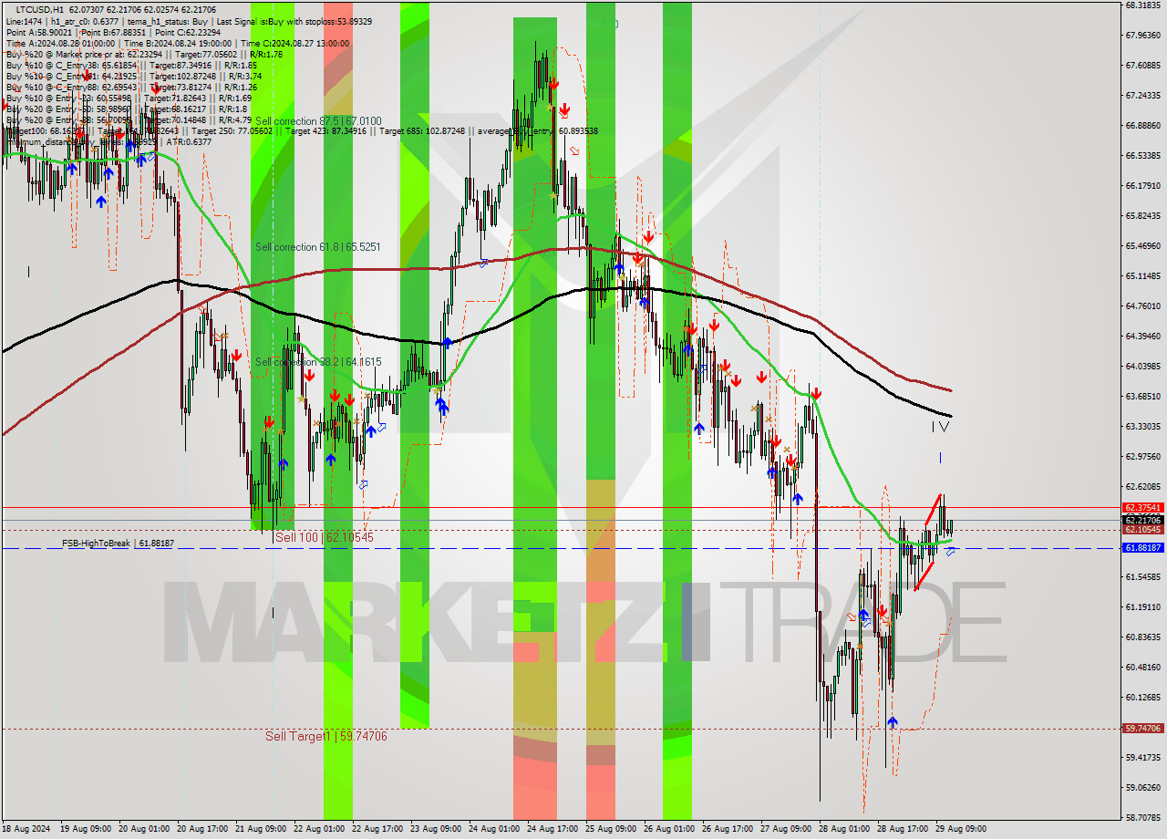This screenshot has height=839, width=1167.
Task: Click the black 62.21706 current price tag
Action: click(1142, 520)
